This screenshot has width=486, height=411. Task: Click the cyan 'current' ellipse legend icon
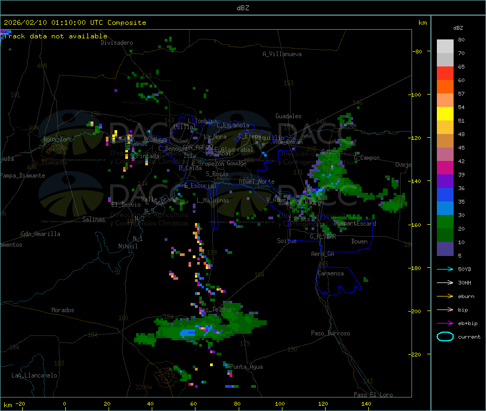445,336
